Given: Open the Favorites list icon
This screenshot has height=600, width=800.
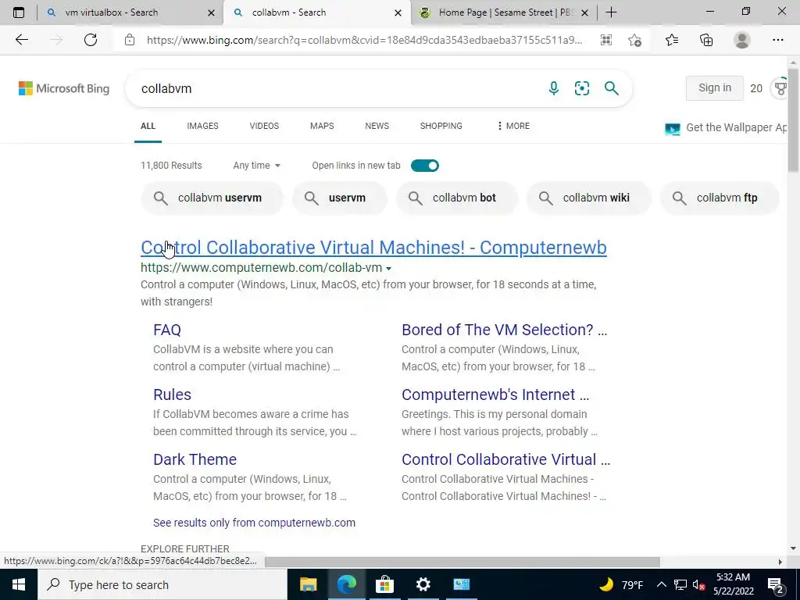Looking at the screenshot, I should point(672,40).
